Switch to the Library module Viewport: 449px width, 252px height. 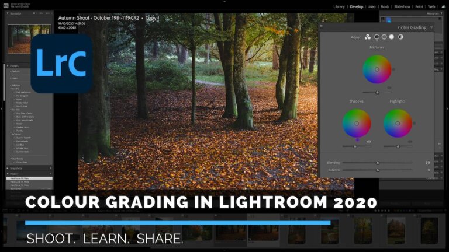[x=339, y=6]
